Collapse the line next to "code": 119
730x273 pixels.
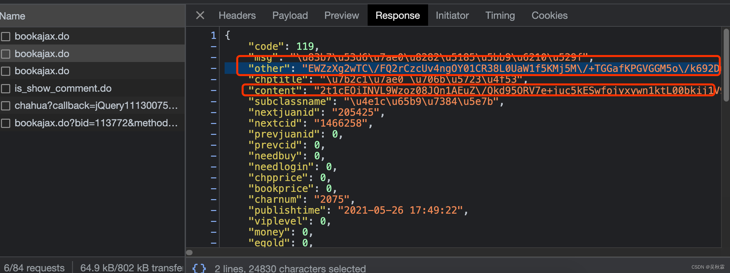[x=214, y=46]
